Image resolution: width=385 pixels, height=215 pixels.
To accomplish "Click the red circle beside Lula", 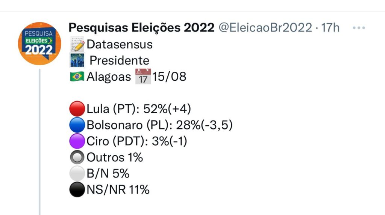I will click(77, 109).
